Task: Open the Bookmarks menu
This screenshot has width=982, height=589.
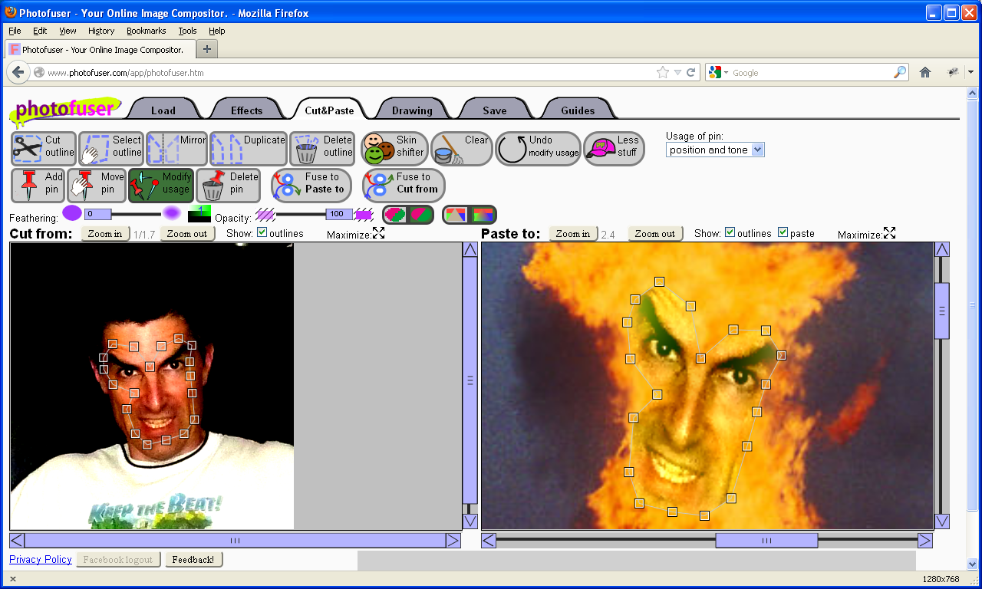Action: click(146, 31)
